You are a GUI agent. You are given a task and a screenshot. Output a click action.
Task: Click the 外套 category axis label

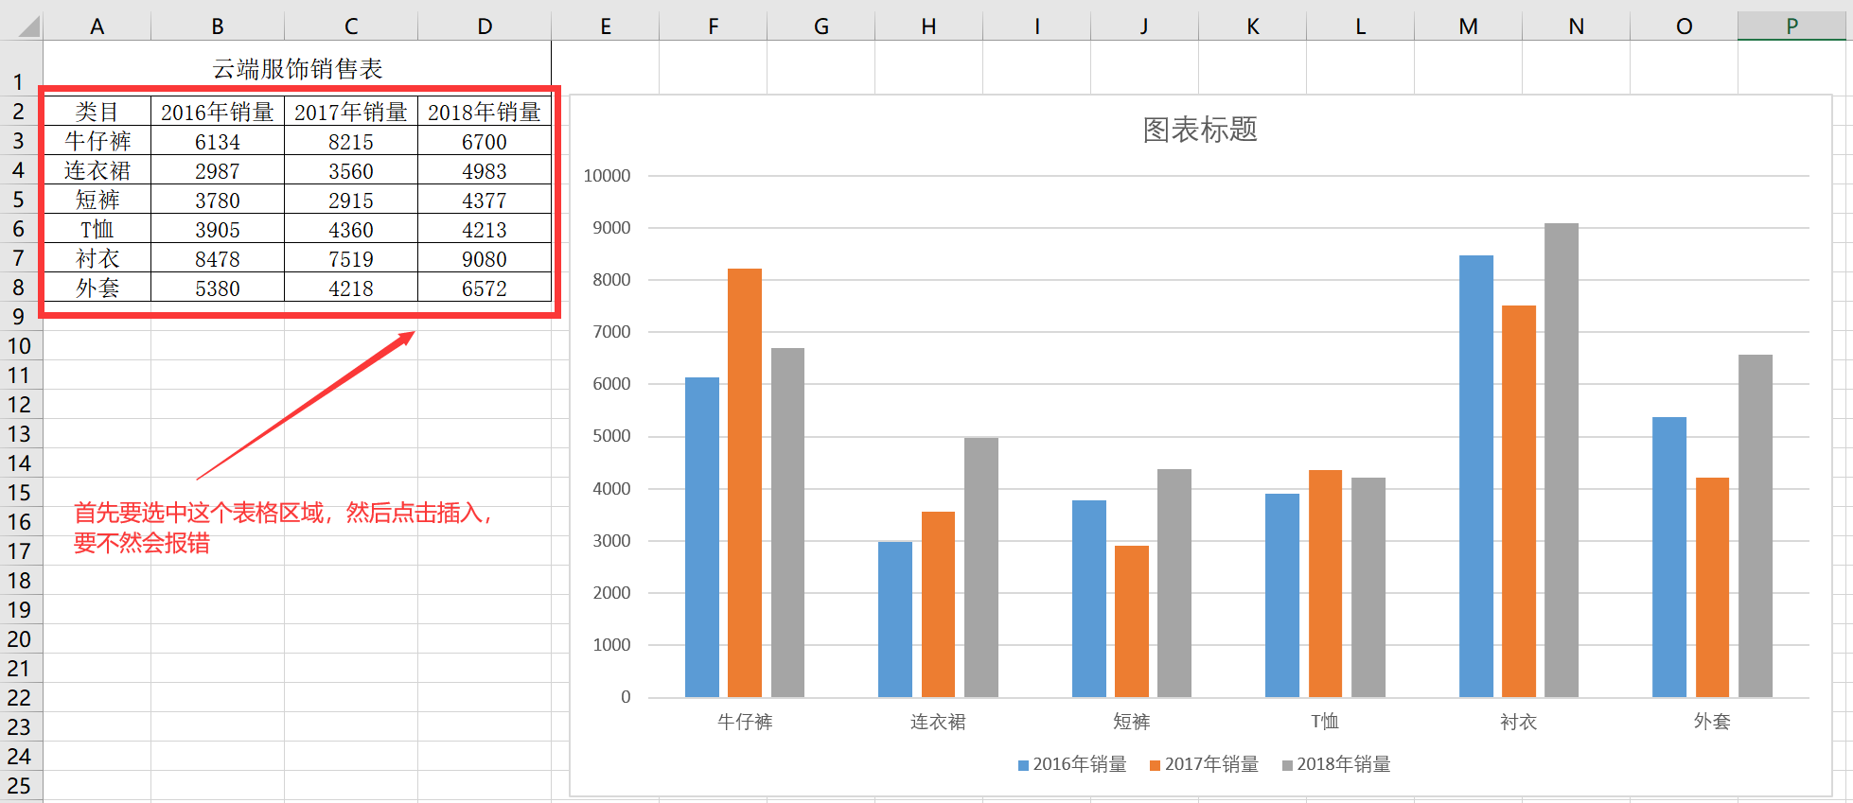click(x=1712, y=722)
